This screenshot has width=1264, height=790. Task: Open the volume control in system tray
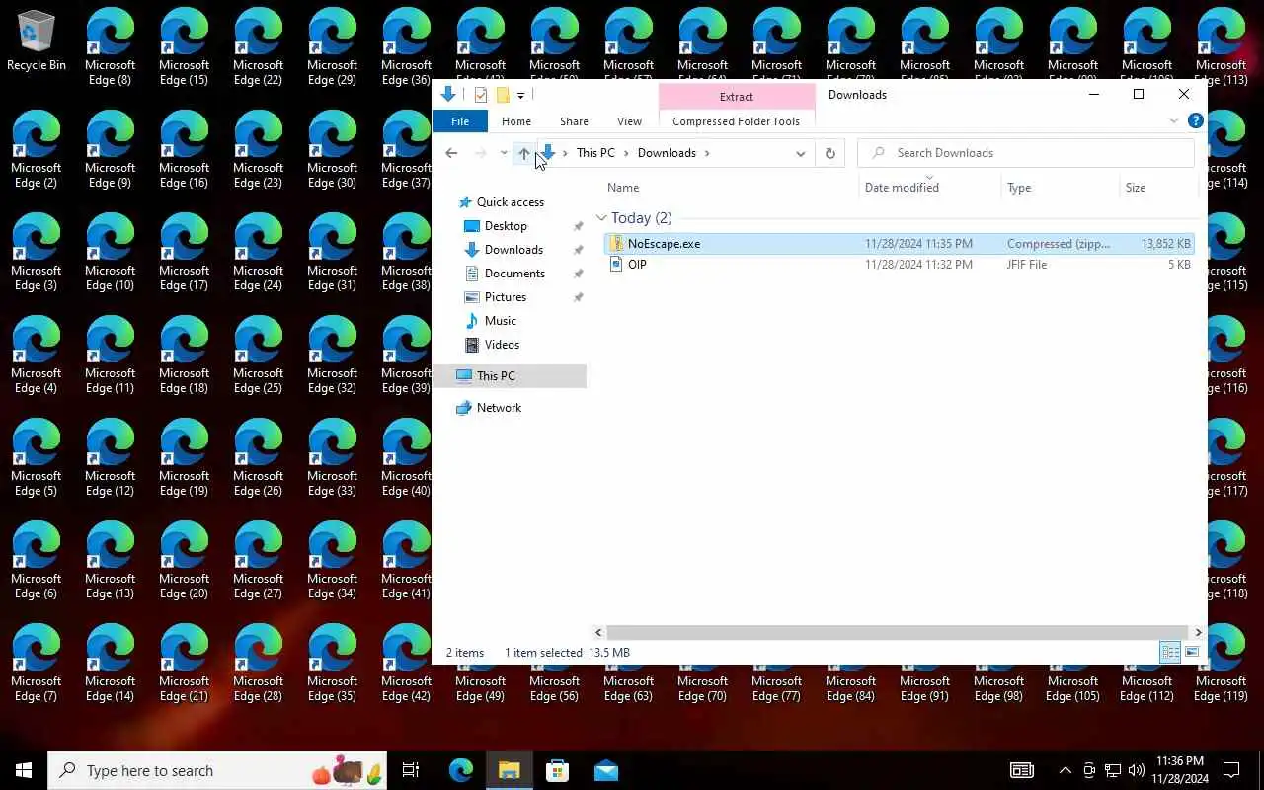[x=1137, y=770]
